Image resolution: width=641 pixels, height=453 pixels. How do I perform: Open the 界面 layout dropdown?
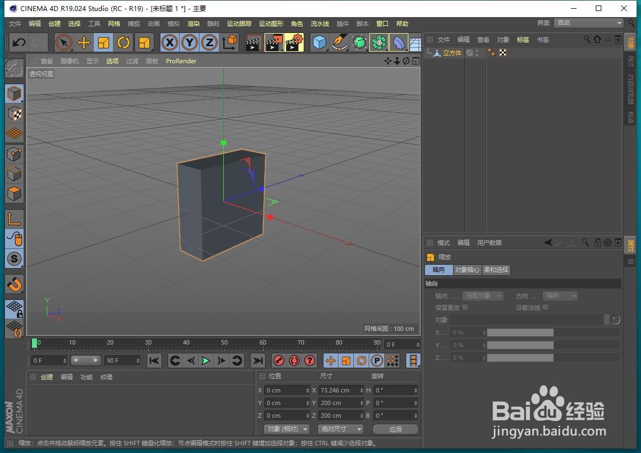589,23
